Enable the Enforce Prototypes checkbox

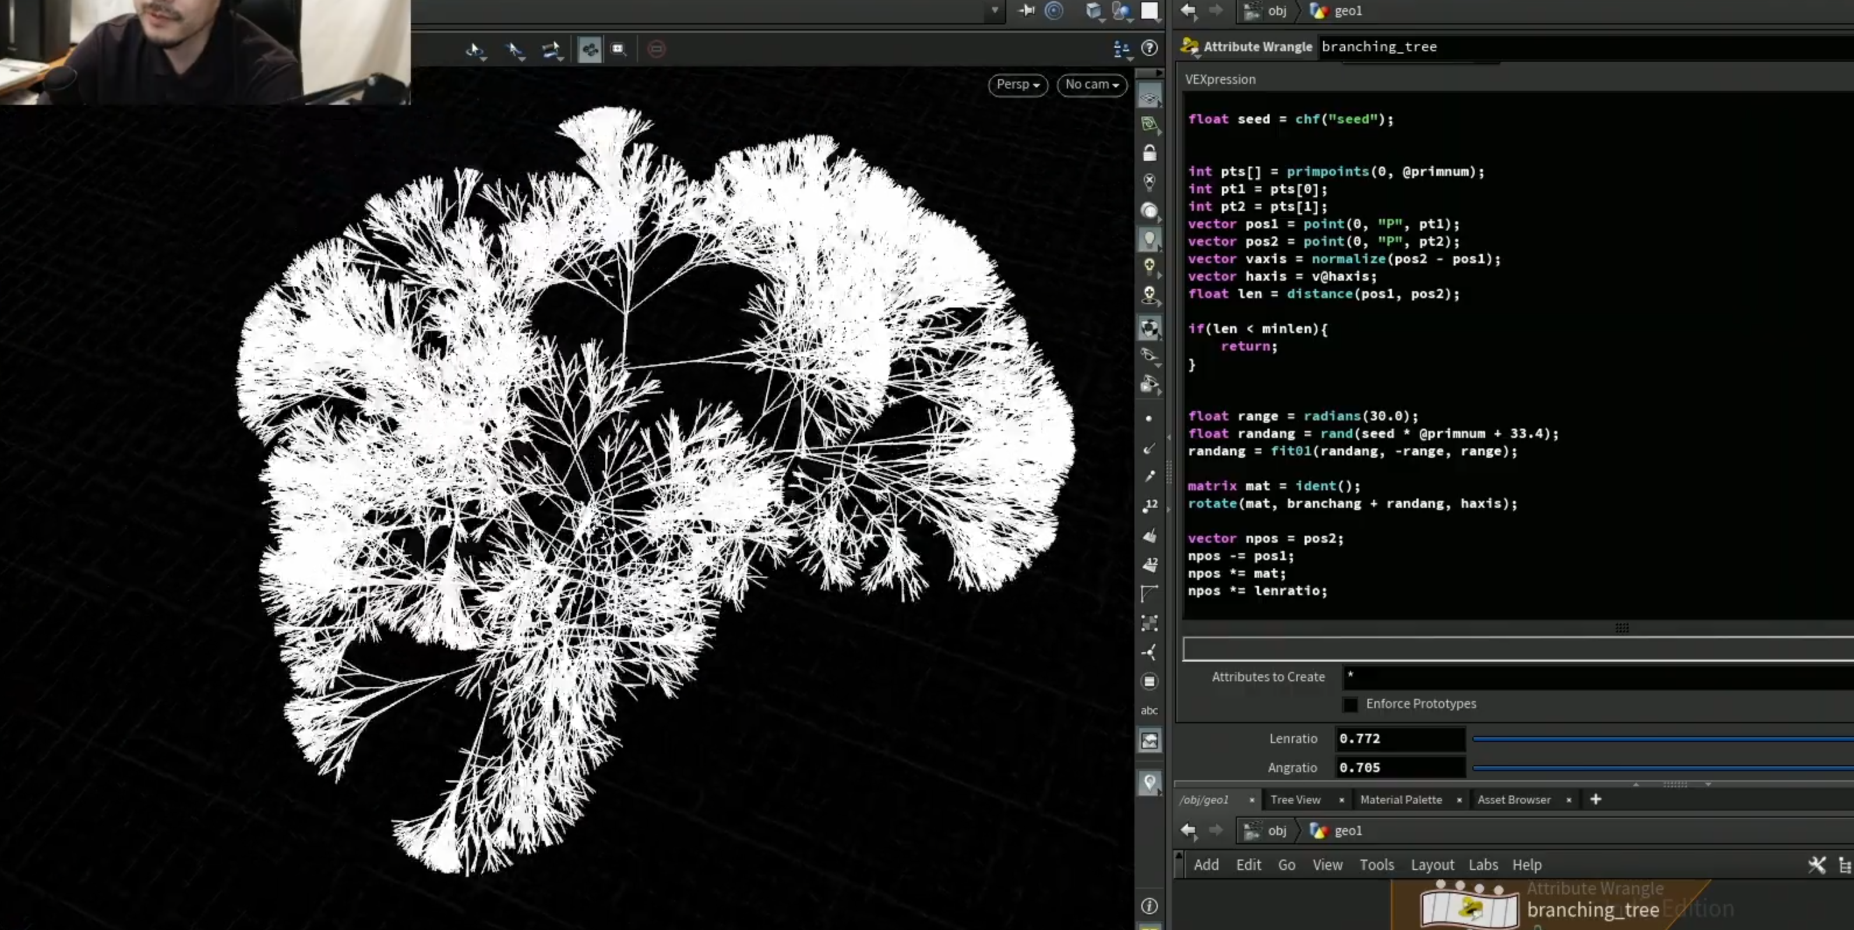(x=1350, y=704)
